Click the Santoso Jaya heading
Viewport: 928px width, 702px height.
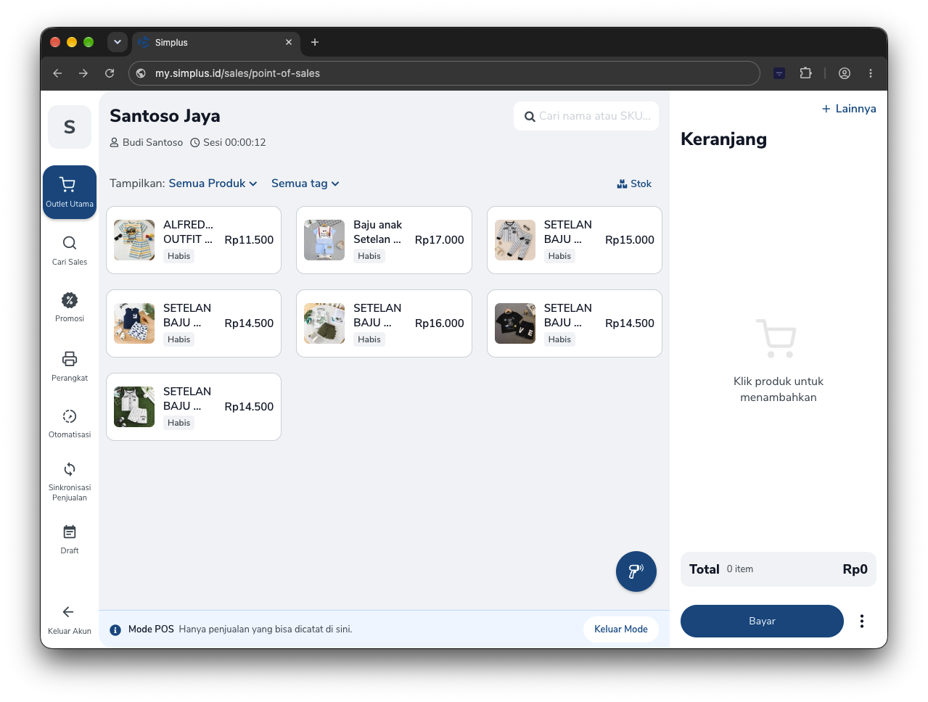165,116
